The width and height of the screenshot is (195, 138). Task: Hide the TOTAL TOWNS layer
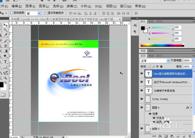pyautogui.click(x=141, y=99)
